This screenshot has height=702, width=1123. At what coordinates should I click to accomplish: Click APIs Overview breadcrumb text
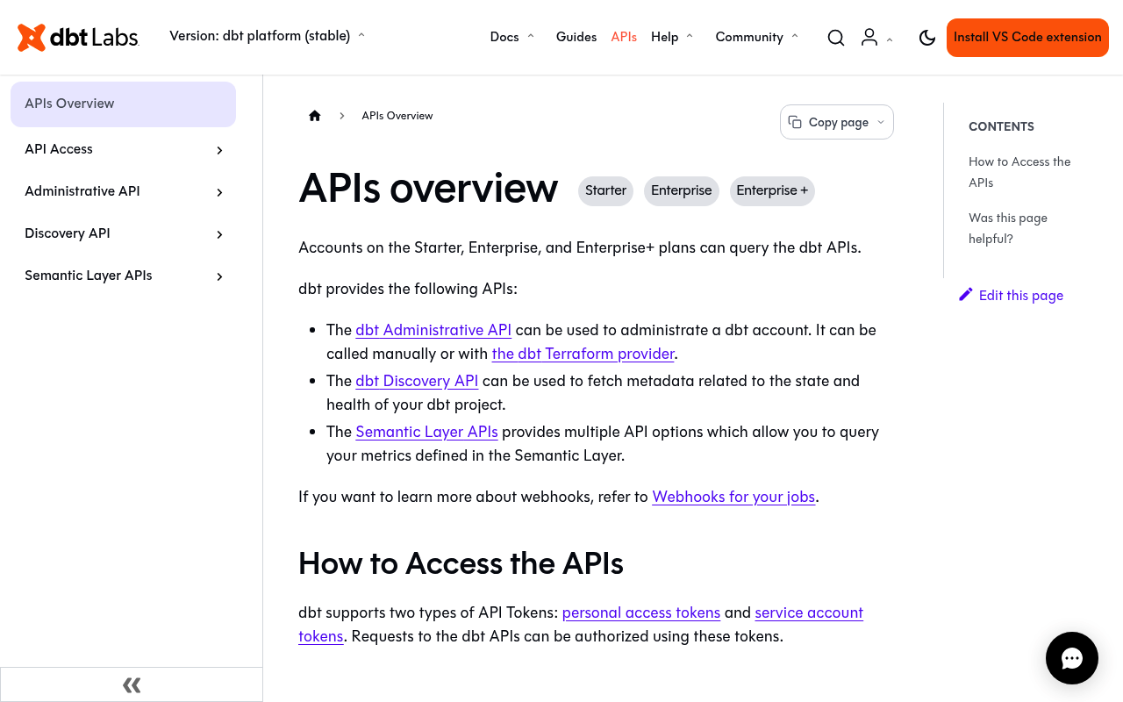pos(397,116)
